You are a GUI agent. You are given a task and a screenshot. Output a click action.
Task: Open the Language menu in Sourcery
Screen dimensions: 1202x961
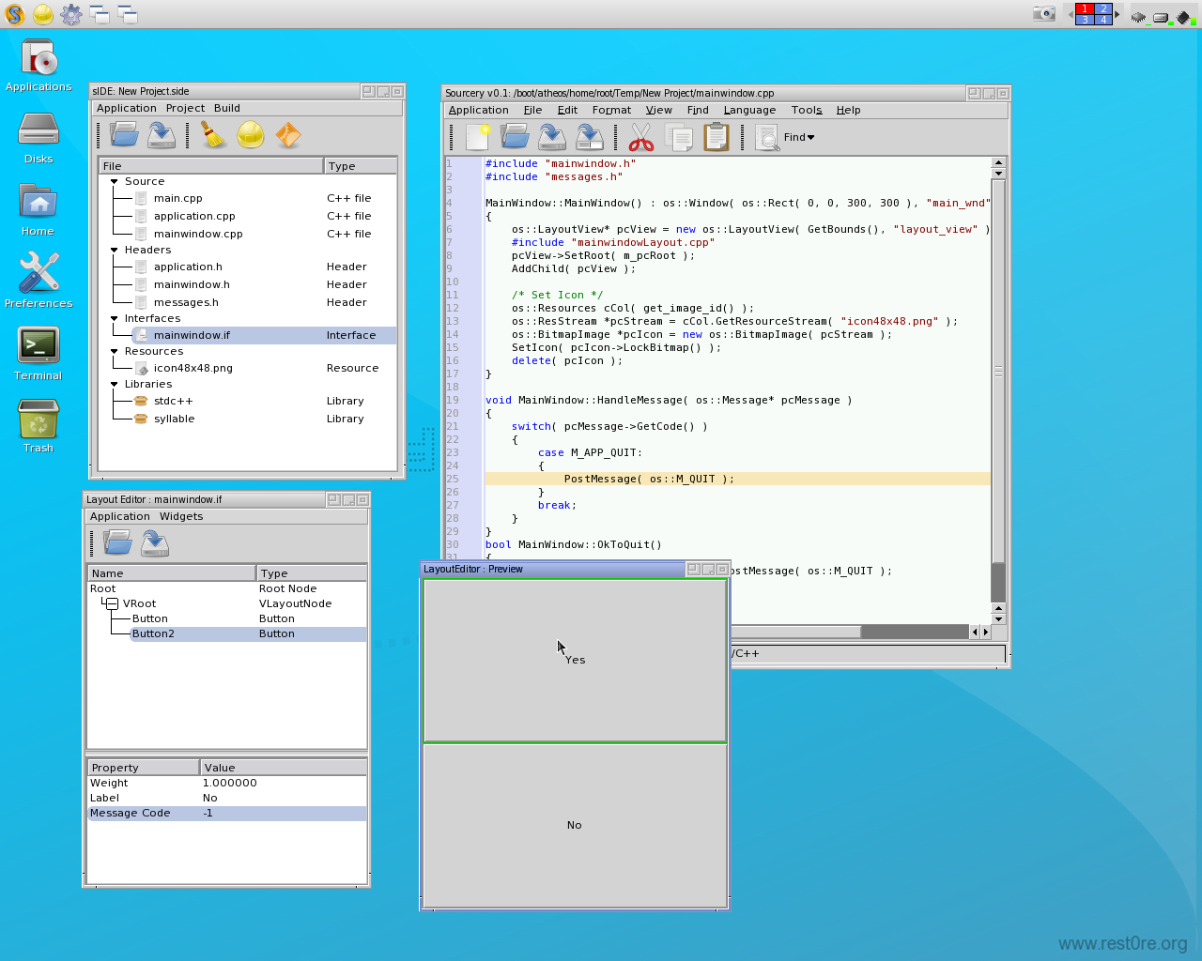(749, 110)
